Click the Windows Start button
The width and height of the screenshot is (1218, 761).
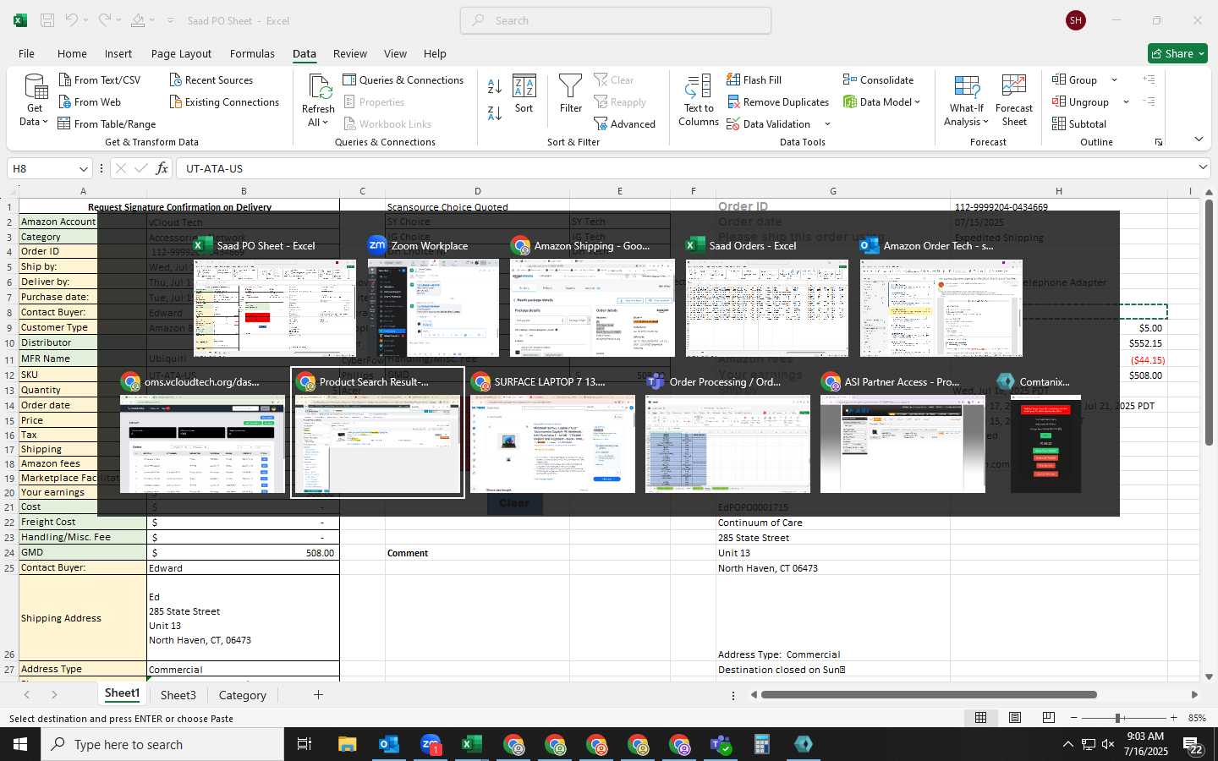click(20, 744)
